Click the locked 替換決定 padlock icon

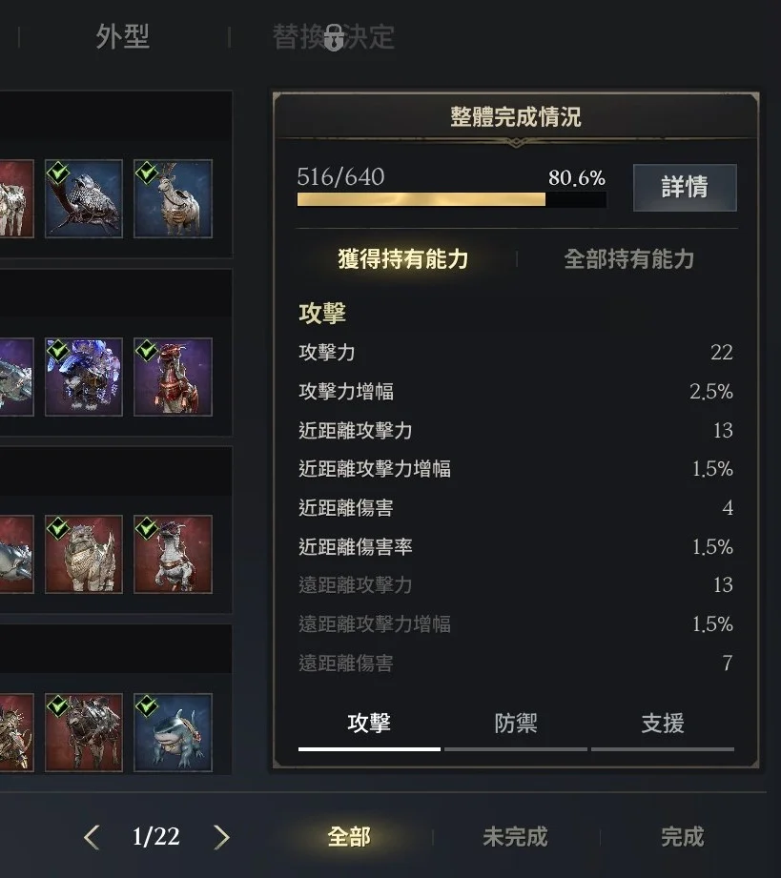tap(334, 37)
